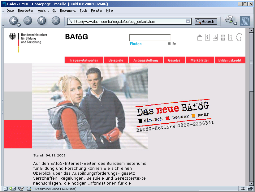Click the Reload page button
This screenshot has width=255, height=192.
(42, 21)
